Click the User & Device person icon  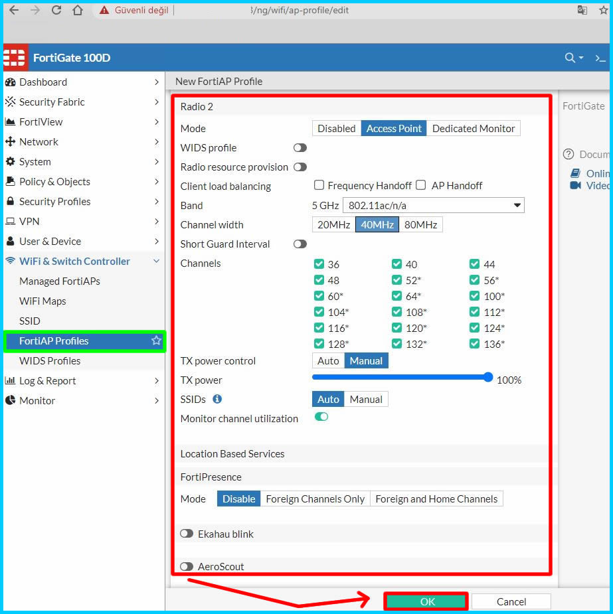point(10,241)
